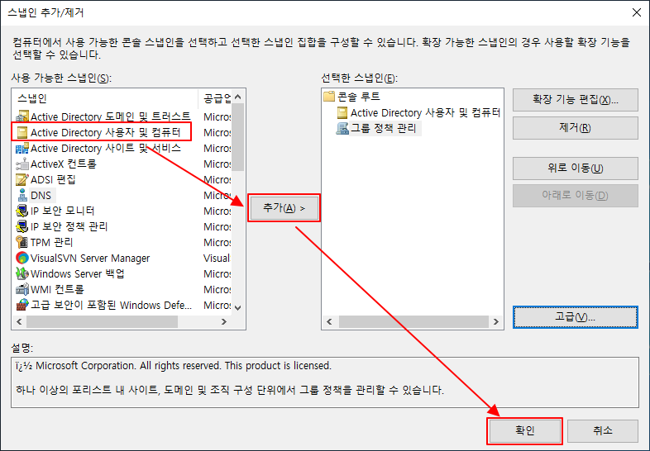Click the 제거(R) button

(x=575, y=127)
